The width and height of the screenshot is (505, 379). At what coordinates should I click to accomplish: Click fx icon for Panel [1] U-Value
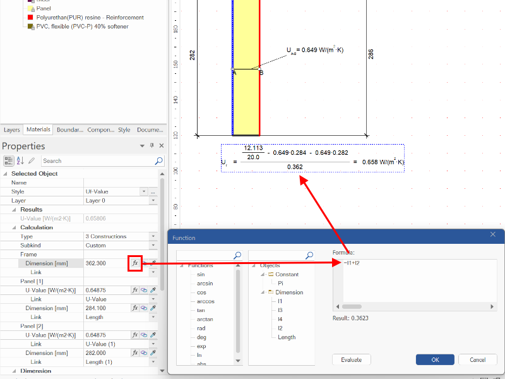coord(135,290)
